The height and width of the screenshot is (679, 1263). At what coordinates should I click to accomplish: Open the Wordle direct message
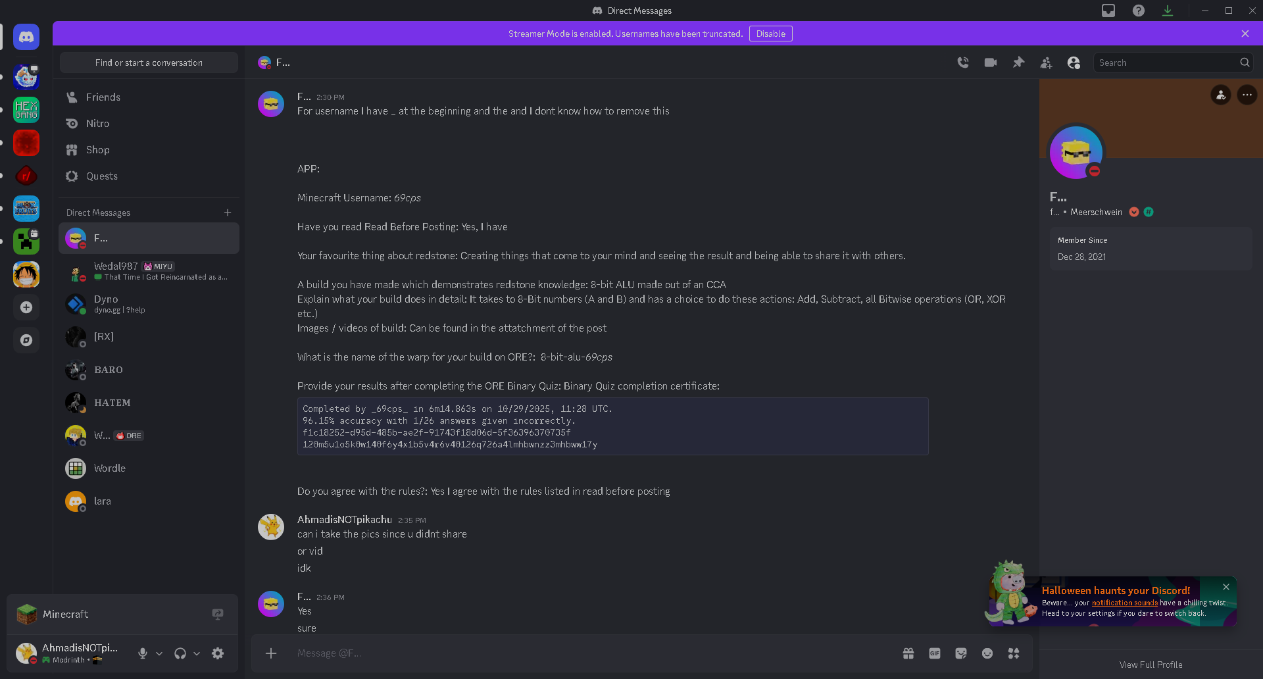[110, 468]
